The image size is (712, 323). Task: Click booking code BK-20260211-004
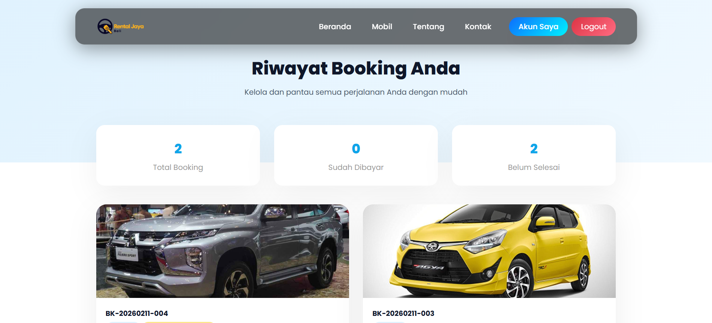click(x=137, y=313)
